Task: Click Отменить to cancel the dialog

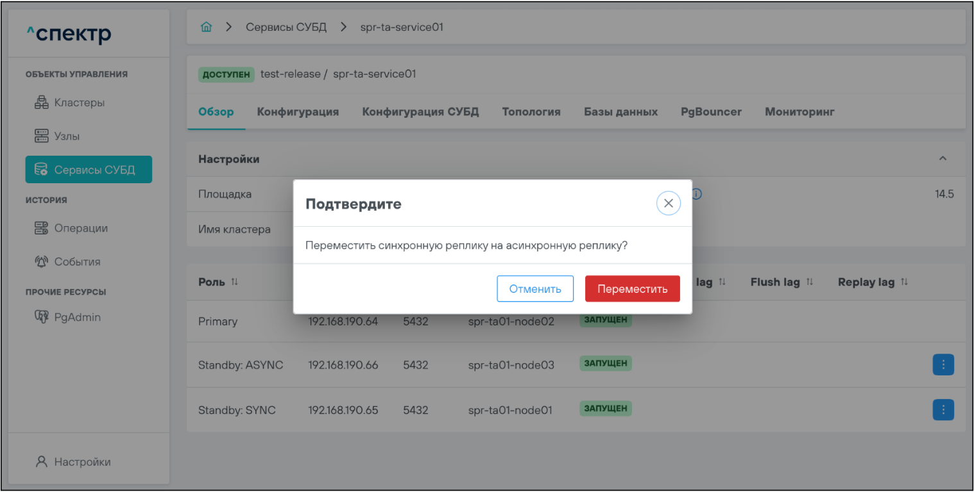Action: click(535, 289)
